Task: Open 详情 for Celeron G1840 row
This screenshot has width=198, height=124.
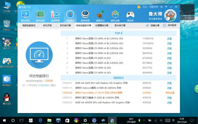Action: click(169, 88)
